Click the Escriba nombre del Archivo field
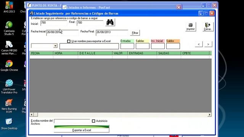Image resolution: width=244 pixels, height=137 pixels. 72,121
